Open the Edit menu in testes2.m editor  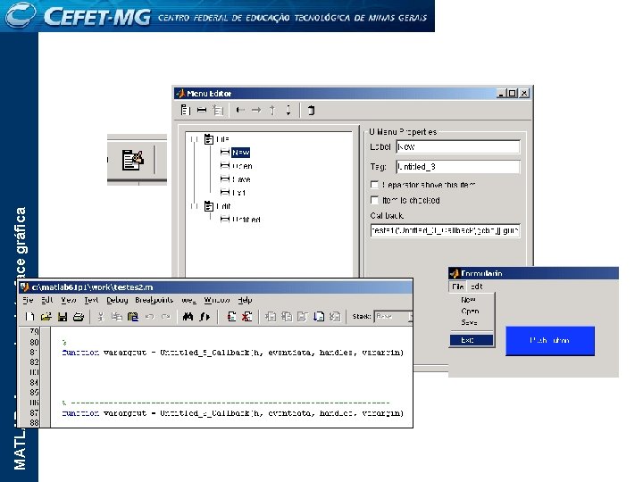(47, 300)
